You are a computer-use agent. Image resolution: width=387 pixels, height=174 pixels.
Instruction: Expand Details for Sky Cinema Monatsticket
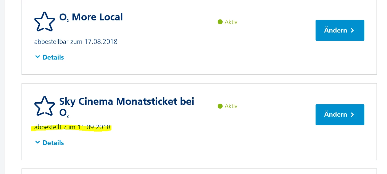pos(53,143)
